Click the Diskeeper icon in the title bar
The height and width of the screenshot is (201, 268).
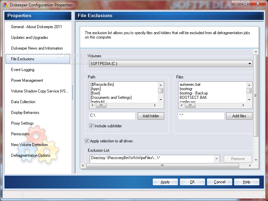click(x=5, y=5)
